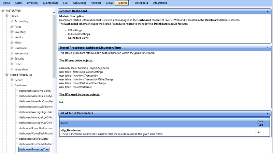Expand the Integration tables node
Screen dimensions: 273x153
[11, 69]
